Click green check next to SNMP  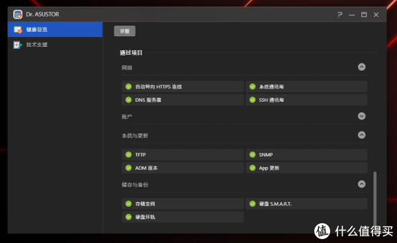[253, 155]
